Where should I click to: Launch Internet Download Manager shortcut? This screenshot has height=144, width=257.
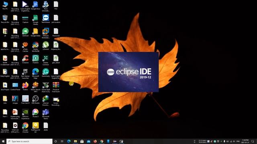(46, 101)
